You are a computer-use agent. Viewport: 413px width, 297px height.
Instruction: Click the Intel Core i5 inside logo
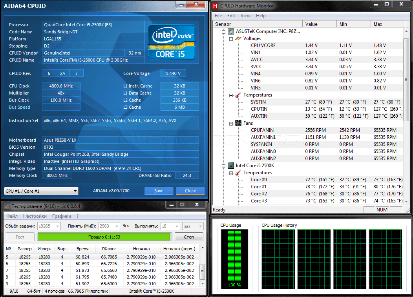point(172,42)
